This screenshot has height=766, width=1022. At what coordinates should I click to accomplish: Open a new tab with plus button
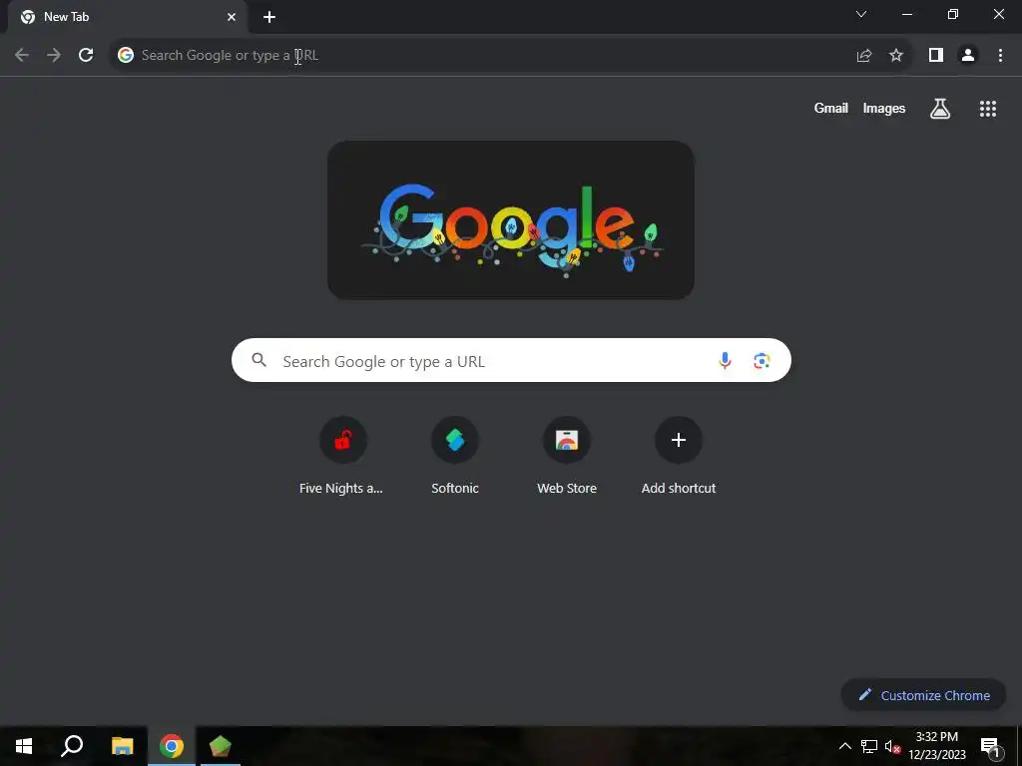click(269, 17)
